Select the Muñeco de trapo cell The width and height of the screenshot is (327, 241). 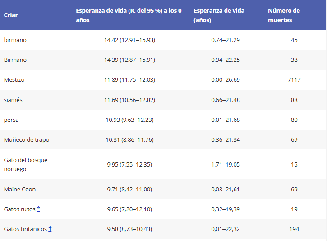coord(27,139)
